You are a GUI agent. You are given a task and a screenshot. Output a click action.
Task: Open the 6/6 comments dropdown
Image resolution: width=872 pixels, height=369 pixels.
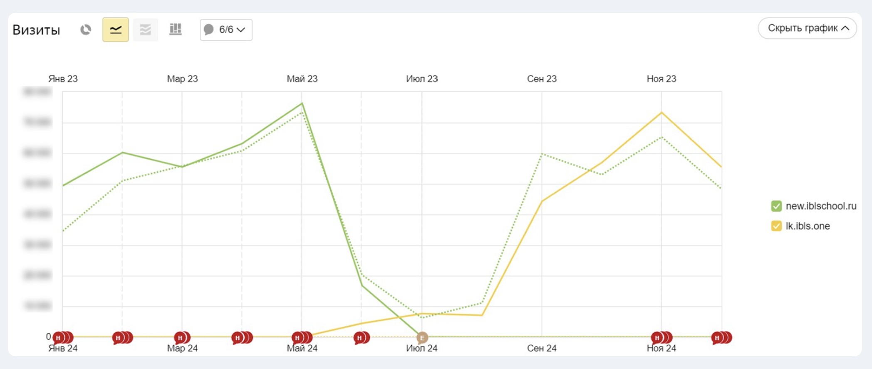[231, 30]
